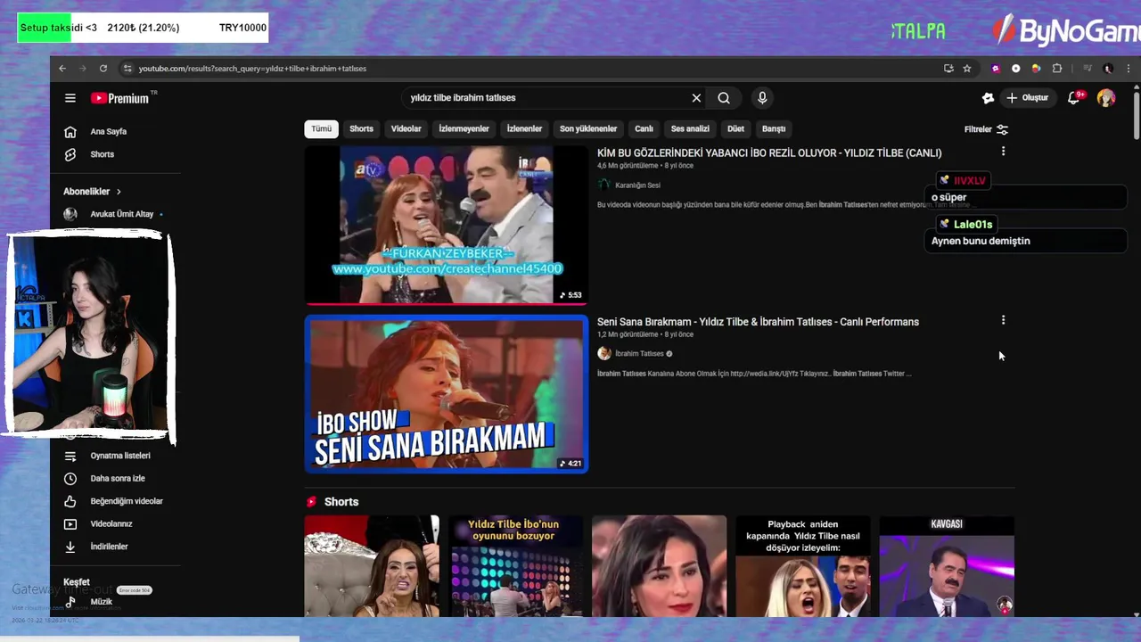This screenshot has height=642, width=1141.
Task: Open the KAVGASI Short thumbnail
Action: coord(947,565)
